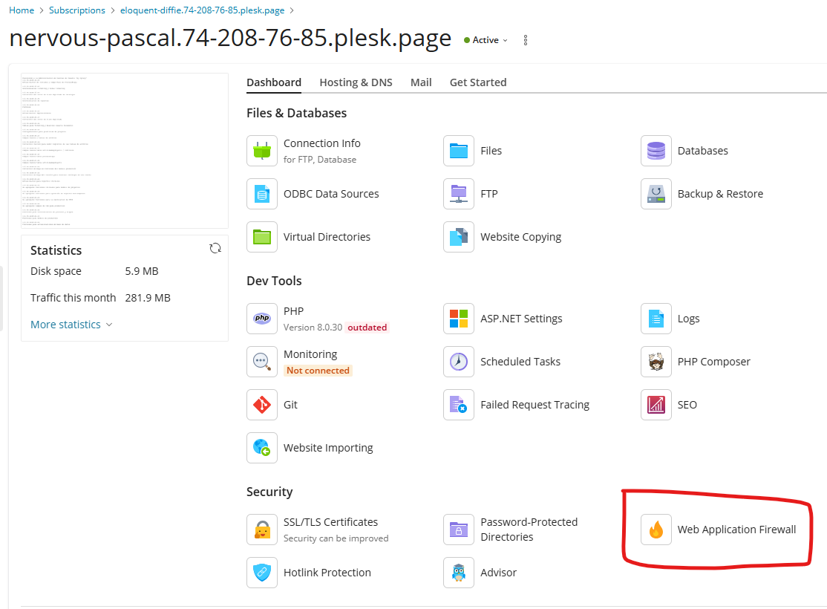Open the Connection Info plug icon
827x609 pixels.
click(261, 151)
